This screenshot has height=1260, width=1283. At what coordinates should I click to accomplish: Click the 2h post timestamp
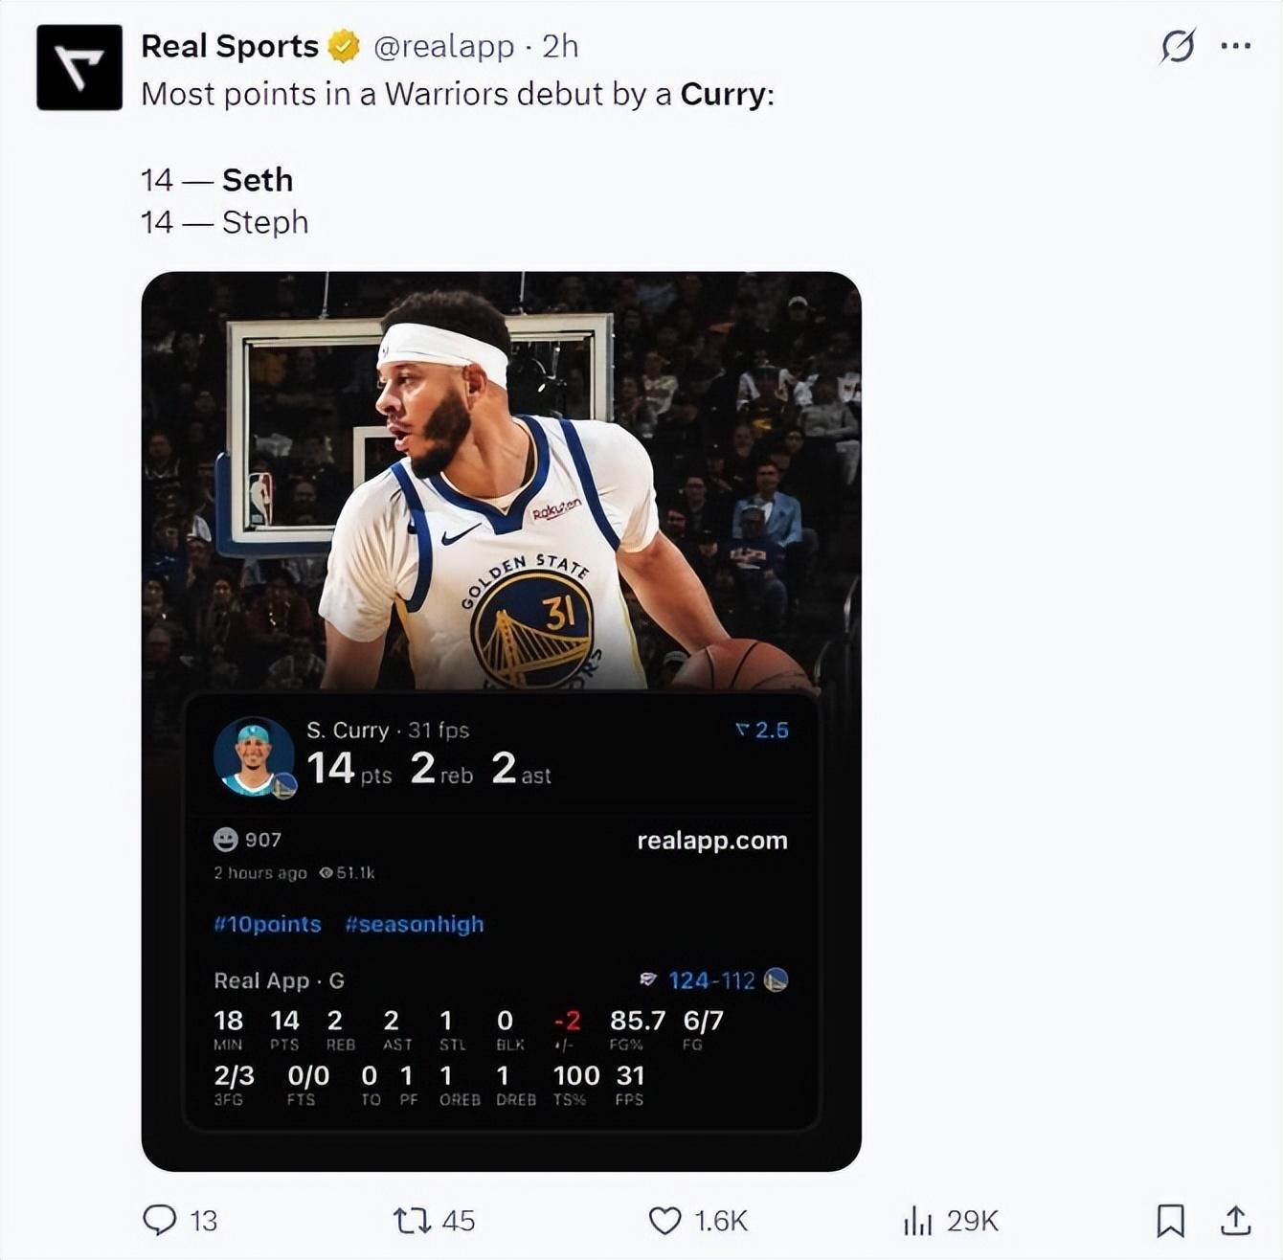tap(560, 46)
